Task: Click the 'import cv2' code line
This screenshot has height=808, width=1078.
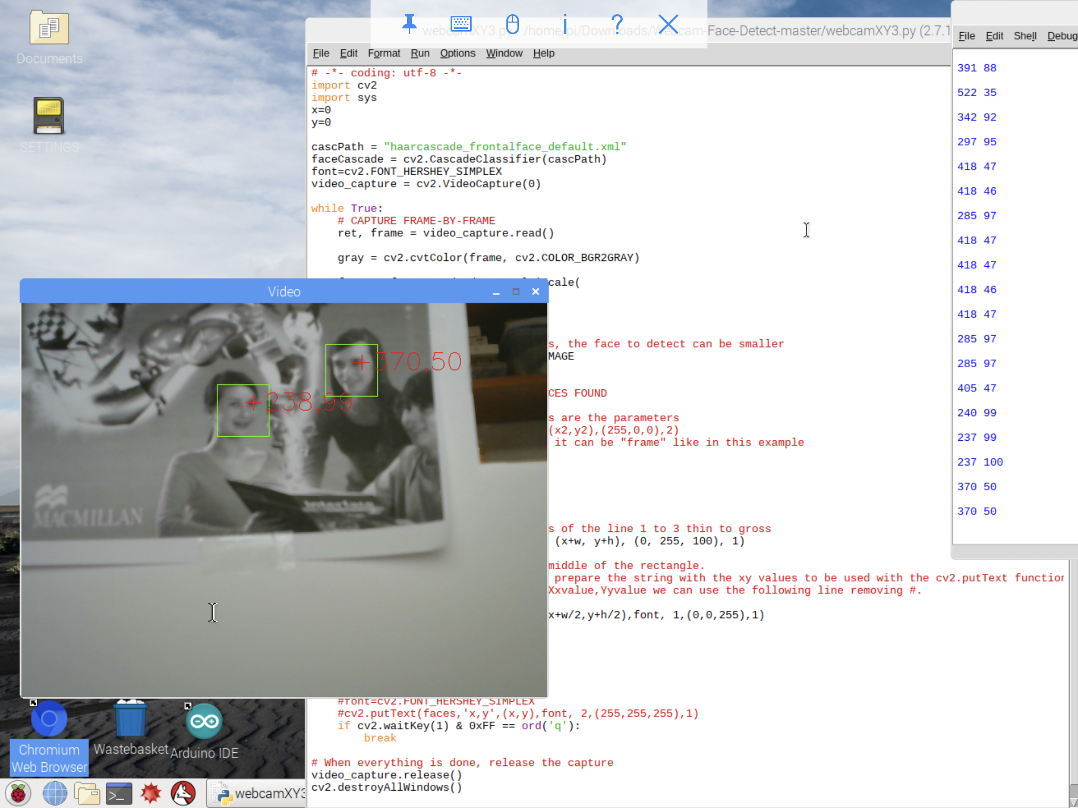Action: tap(344, 85)
